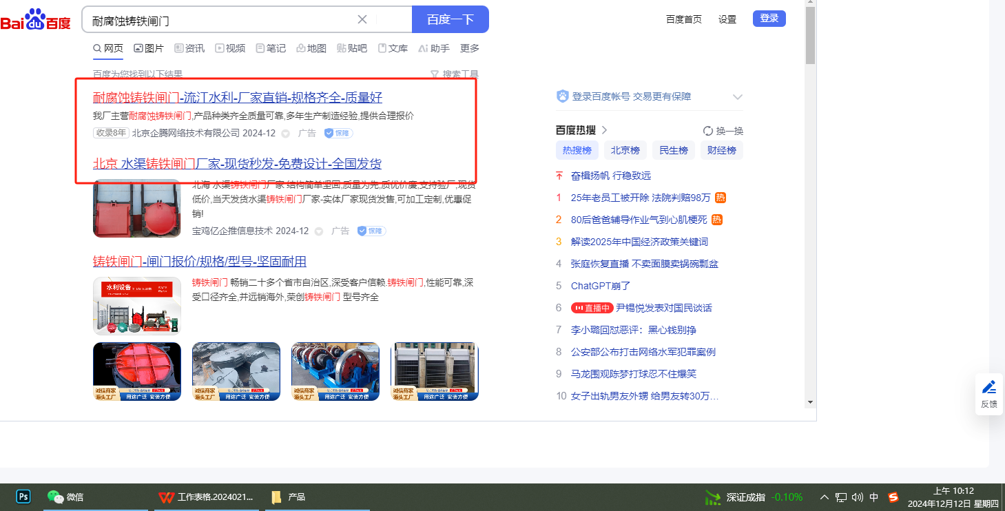Click the paw icon beside 登录百度帐号
This screenshot has height=511, width=1005.
pos(563,96)
